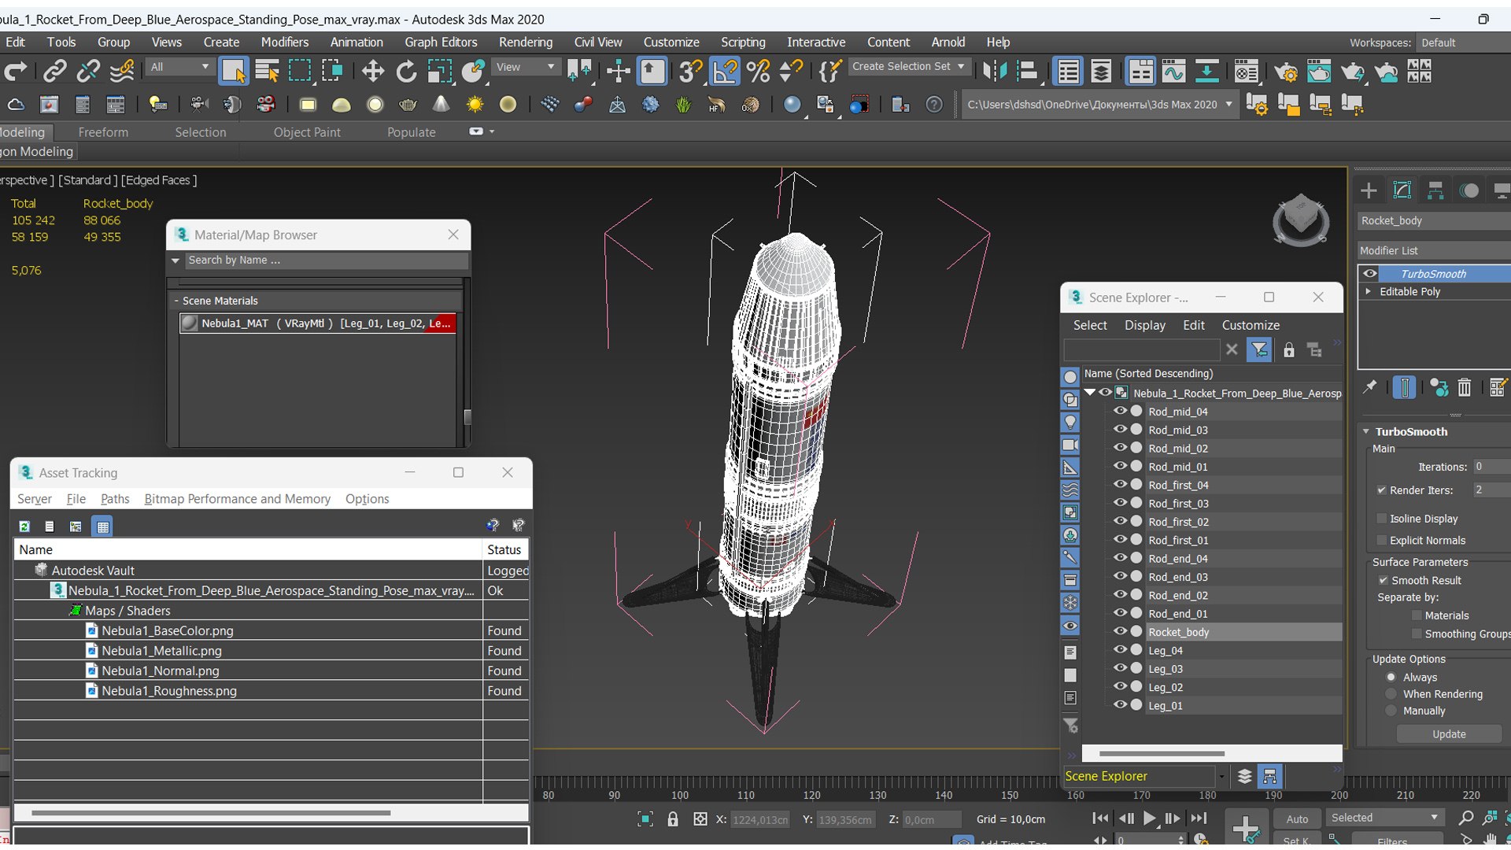The image size is (1511, 850).
Task: Toggle visibility eye for Rod_mid_04
Action: 1119,411
